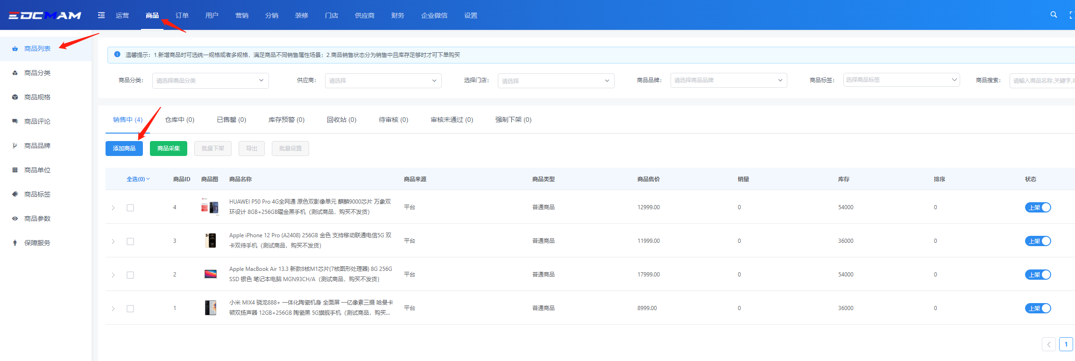This screenshot has height=361, width=1075.
Task: Open 商品评论 via its comment icon
Action: (x=15, y=121)
